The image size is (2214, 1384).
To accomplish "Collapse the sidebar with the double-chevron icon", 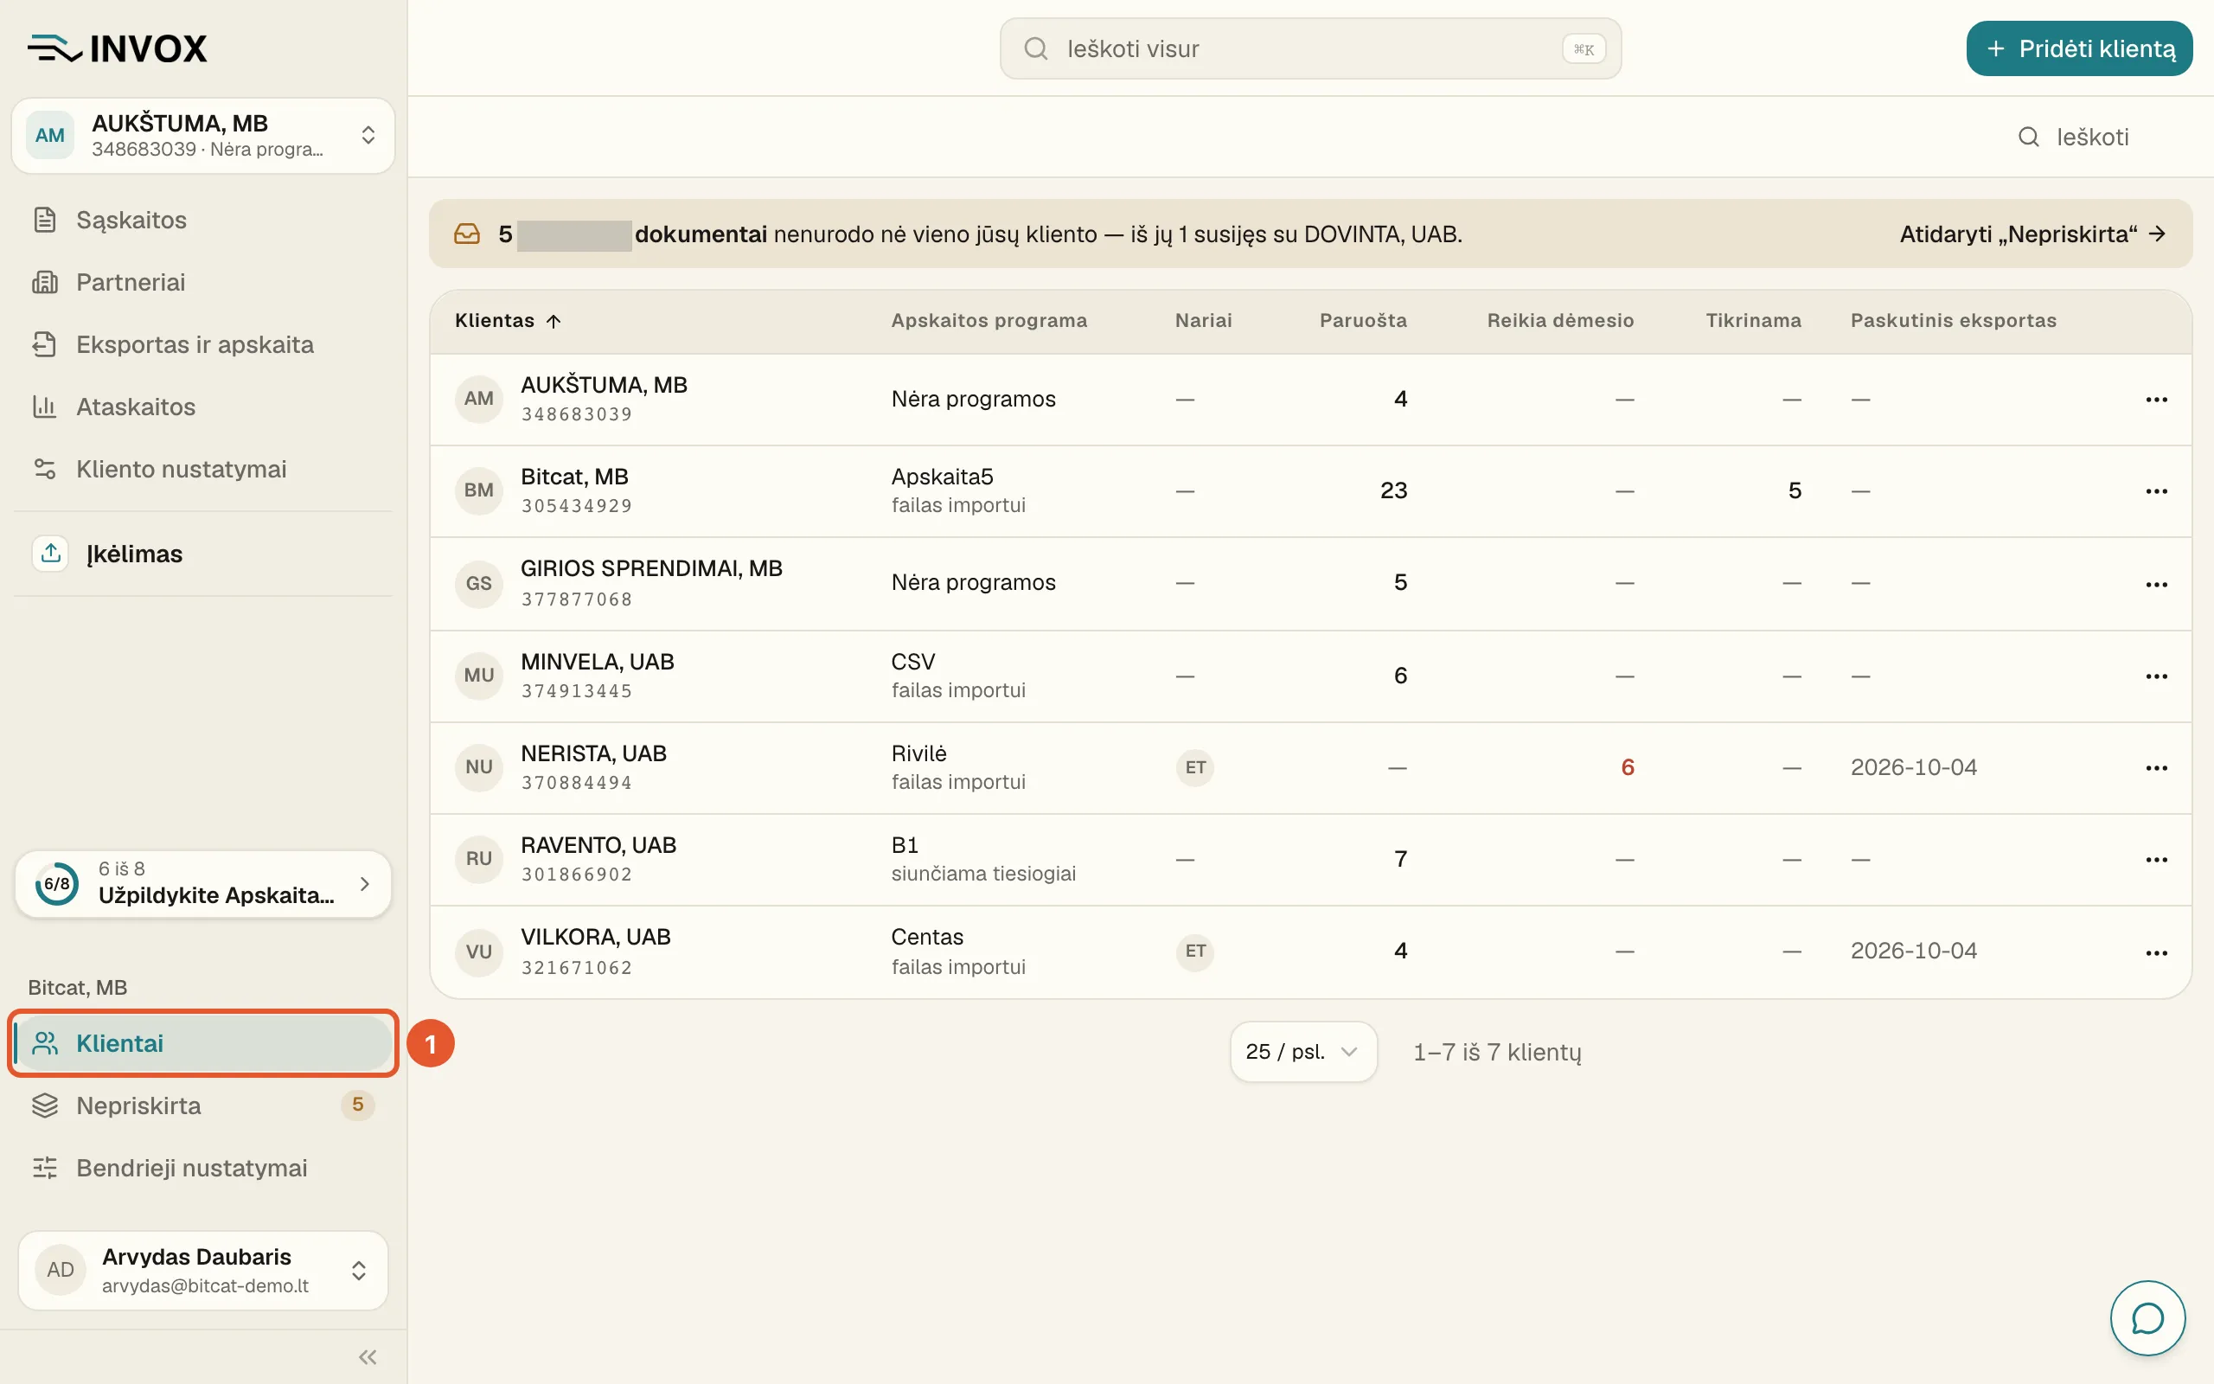I will [368, 1356].
